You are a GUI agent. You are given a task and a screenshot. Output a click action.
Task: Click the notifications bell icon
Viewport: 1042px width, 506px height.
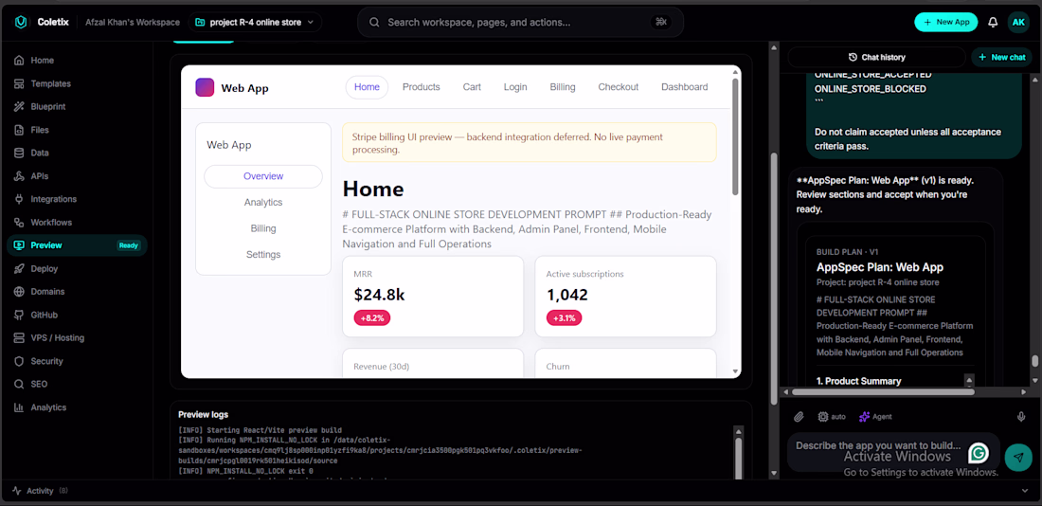[993, 22]
